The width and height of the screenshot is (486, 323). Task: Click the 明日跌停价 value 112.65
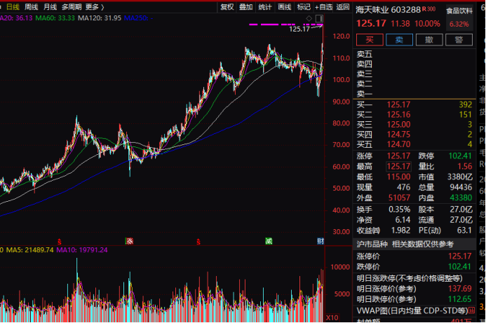click(460, 299)
